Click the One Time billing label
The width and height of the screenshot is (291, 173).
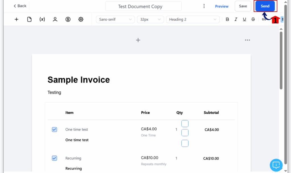tap(148, 135)
